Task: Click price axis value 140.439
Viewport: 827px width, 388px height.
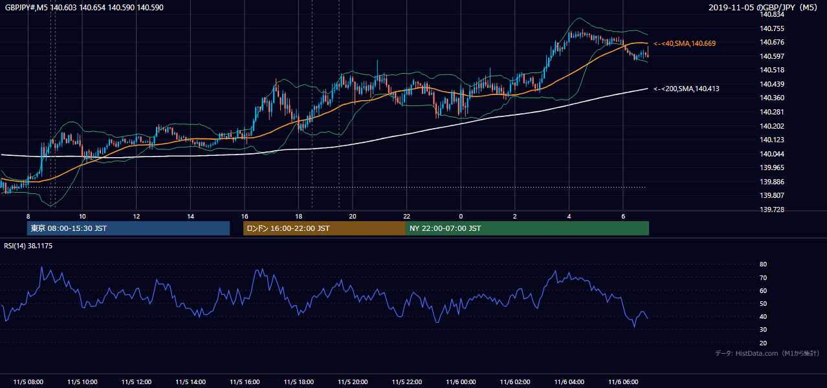Action: (x=771, y=84)
